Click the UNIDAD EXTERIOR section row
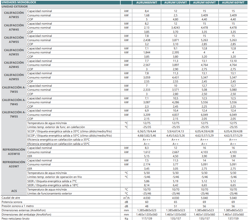Viewport: 249px width, 220px height. [x=124, y=7]
